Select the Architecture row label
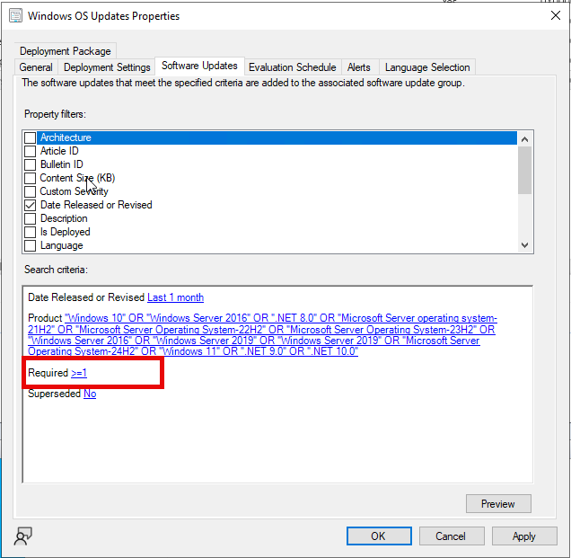The height and width of the screenshot is (558, 571). pyautogui.click(x=66, y=137)
